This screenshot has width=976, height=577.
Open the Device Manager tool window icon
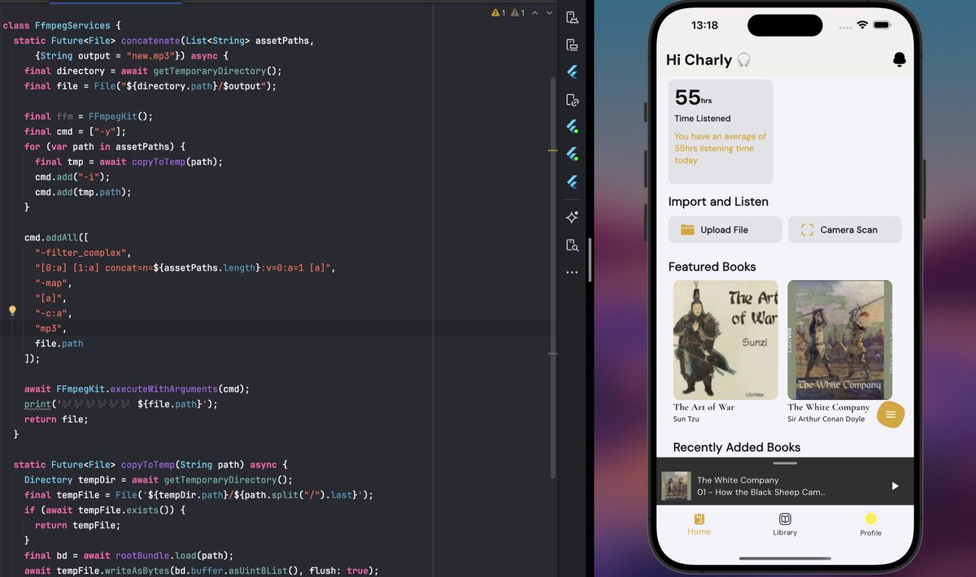(572, 18)
